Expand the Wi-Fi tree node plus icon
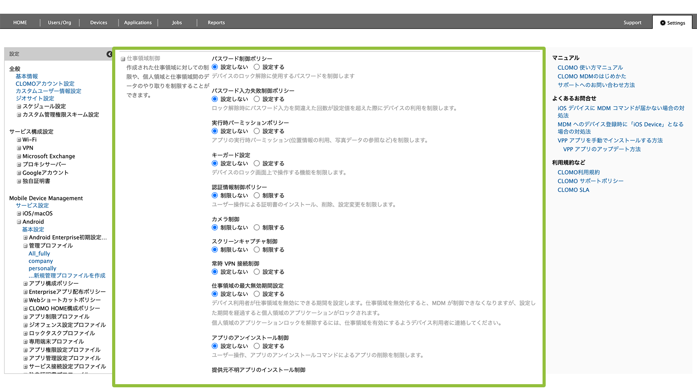Screen dimensions: 697x392 [19, 140]
